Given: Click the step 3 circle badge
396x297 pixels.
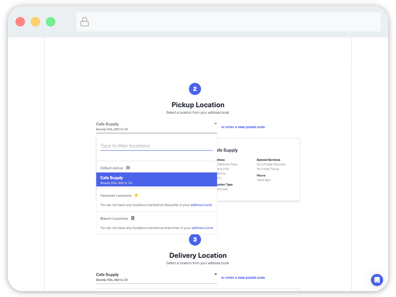Looking at the screenshot, I should pyautogui.click(x=195, y=239).
